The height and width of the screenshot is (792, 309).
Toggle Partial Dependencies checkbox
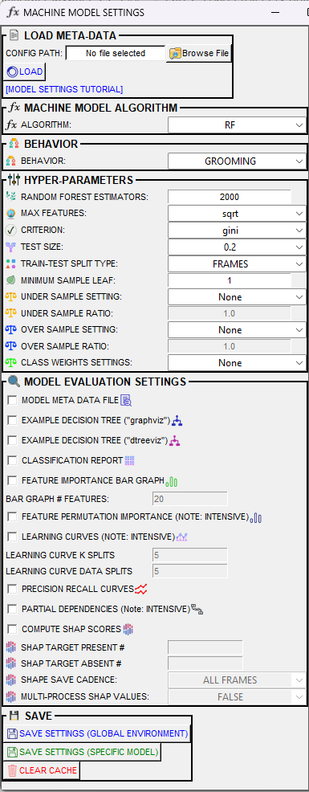(x=12, y=609)
